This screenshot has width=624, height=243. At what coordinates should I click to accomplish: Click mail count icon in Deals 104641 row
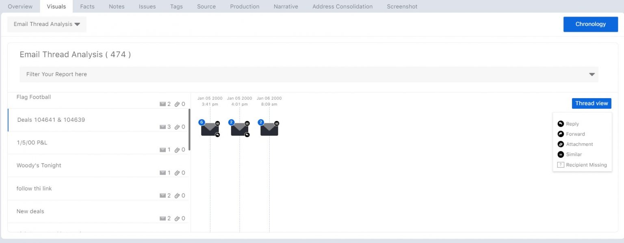162,127
